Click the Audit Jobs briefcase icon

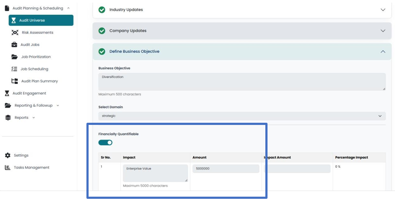[x=14, y=45]
